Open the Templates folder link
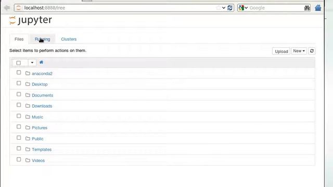 coord(42,150)
